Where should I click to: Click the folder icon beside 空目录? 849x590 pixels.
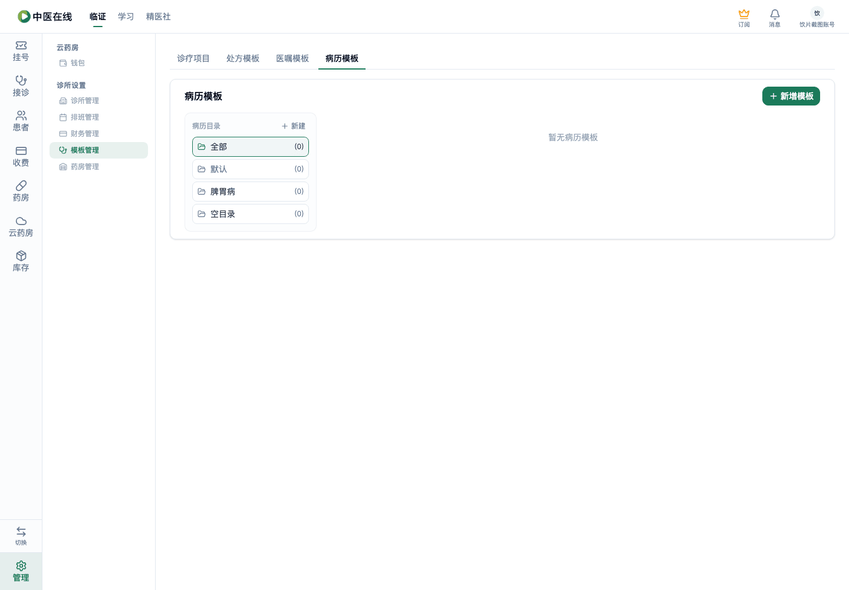click(x=202, y=214)
